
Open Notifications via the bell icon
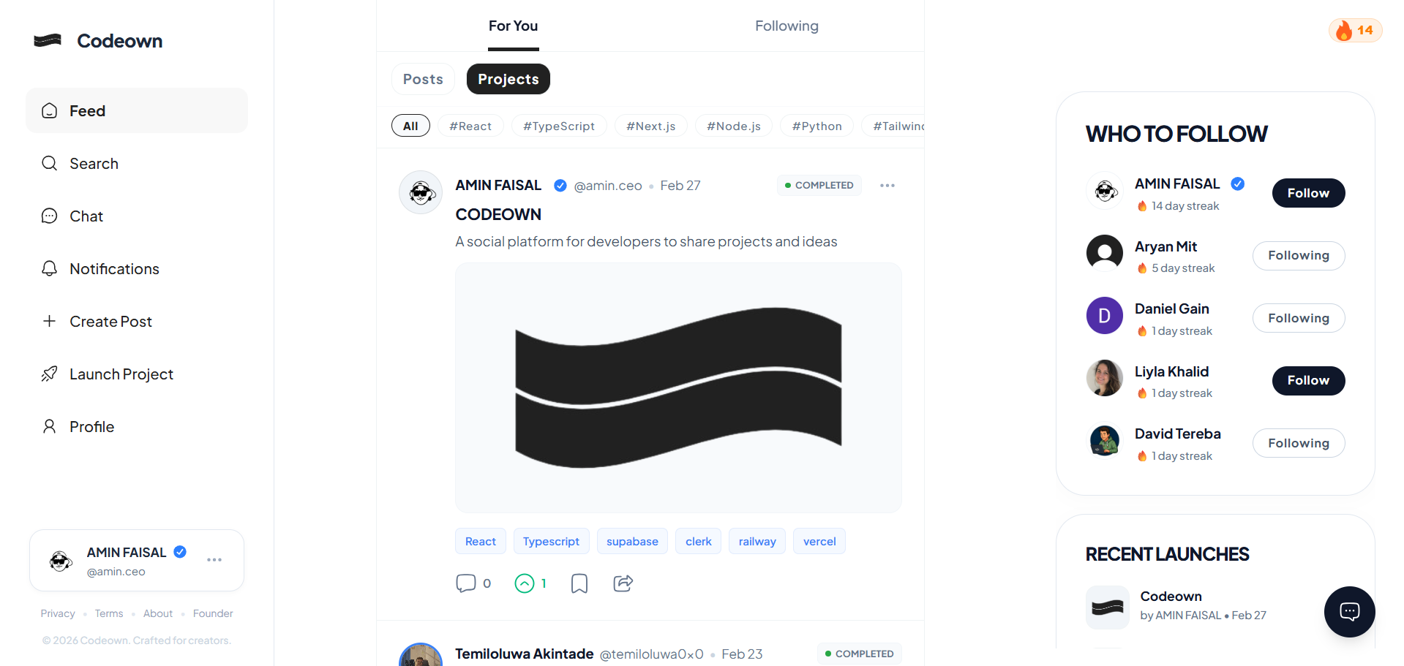[49, 268]
